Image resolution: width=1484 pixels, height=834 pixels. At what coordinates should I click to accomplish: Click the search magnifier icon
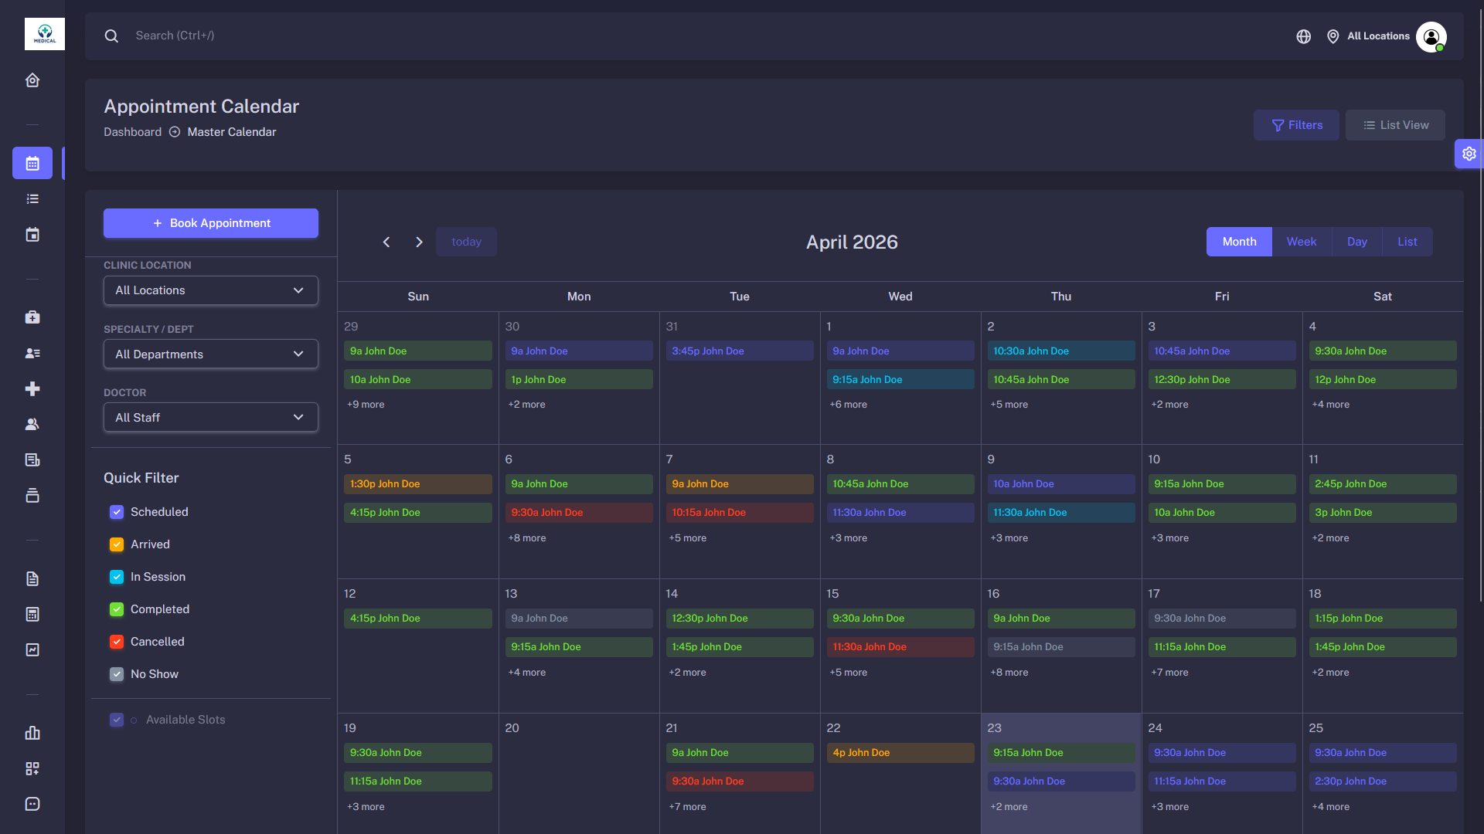click(x=111, y=36)
